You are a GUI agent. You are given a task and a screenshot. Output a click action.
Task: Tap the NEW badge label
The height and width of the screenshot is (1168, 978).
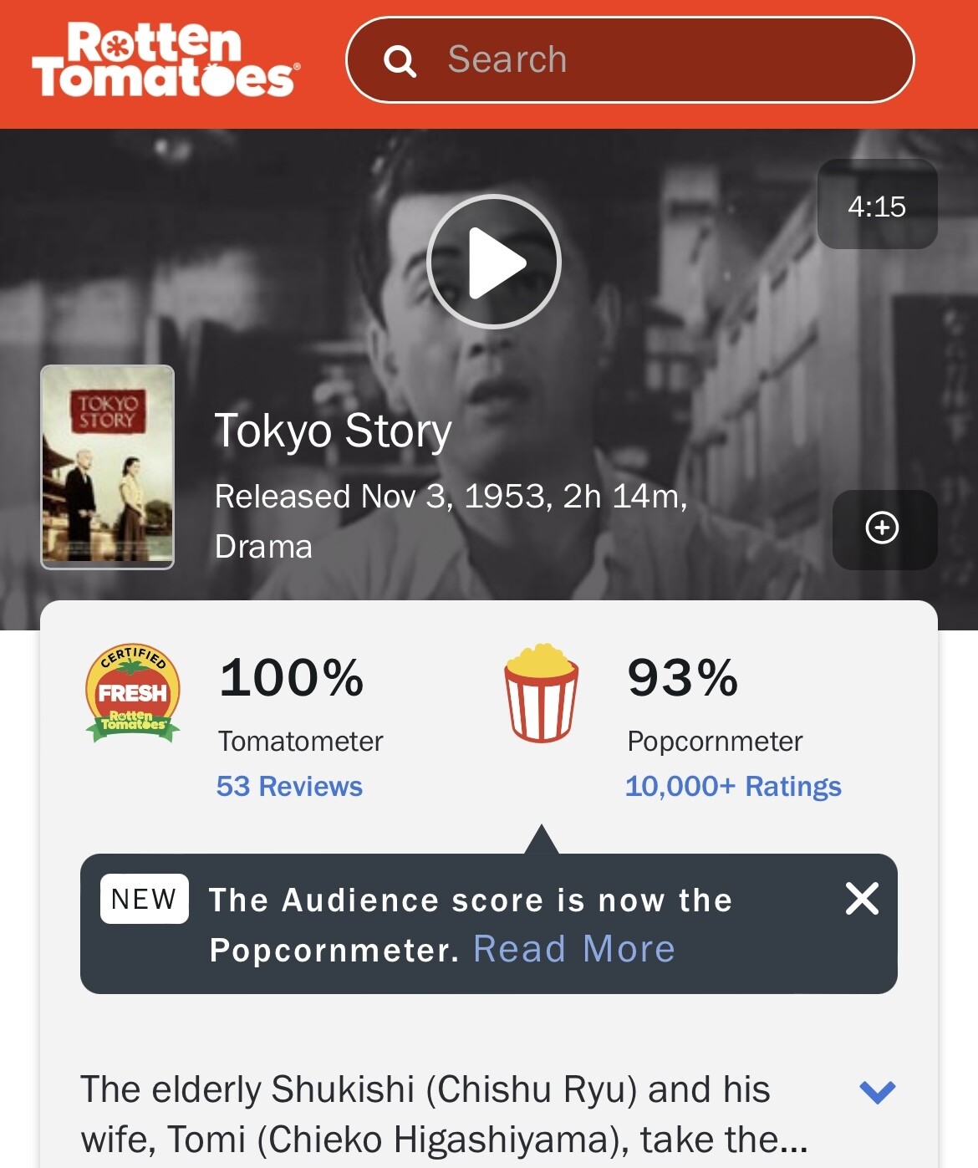click(145, 899)
